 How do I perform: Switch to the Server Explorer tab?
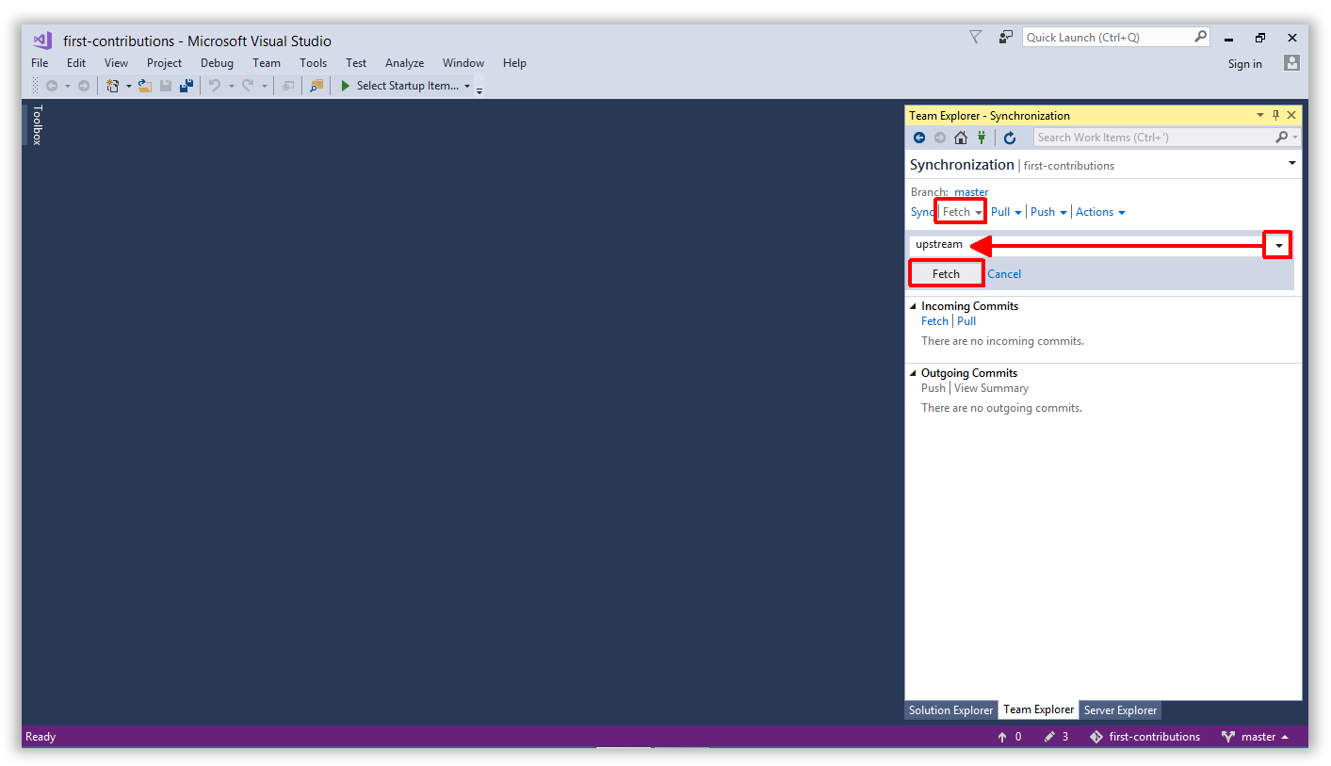(x=1120, y=710)
